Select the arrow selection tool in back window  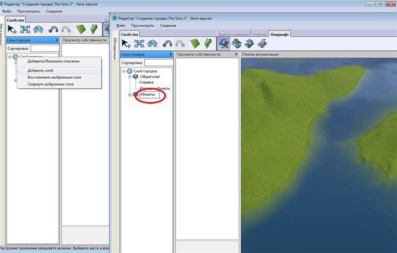(x=12, y=29)
